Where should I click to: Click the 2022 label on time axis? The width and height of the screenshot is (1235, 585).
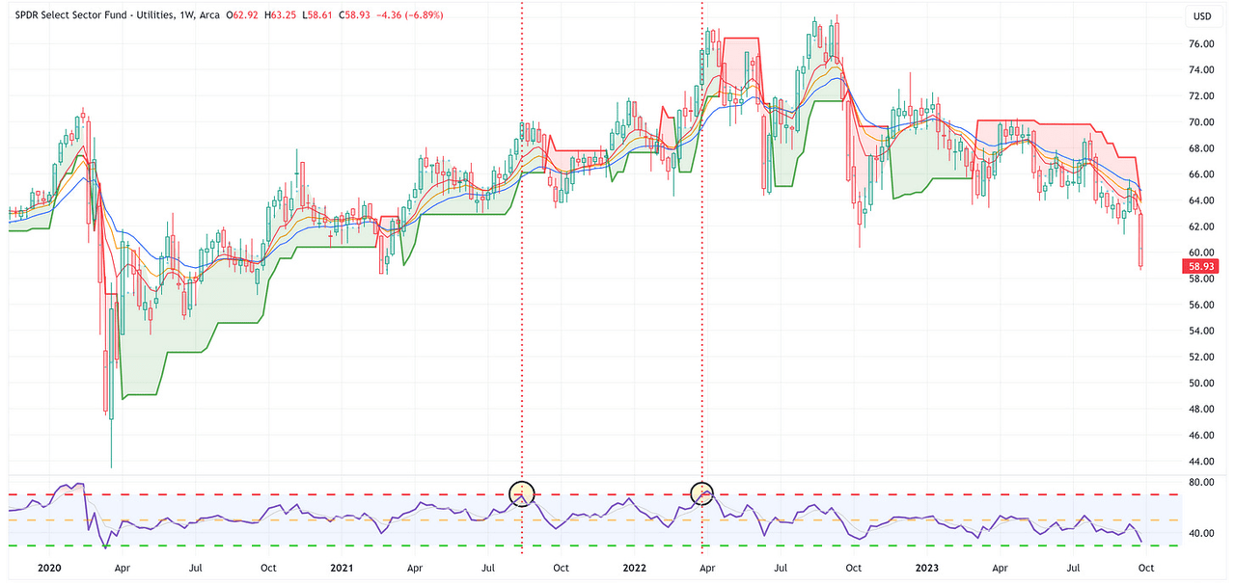click(634, 569)
